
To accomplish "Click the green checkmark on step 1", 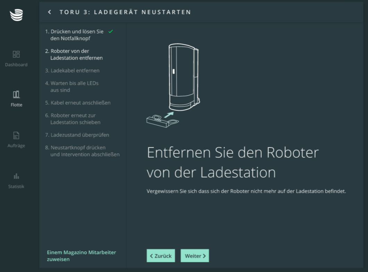I will pos(111,32).
